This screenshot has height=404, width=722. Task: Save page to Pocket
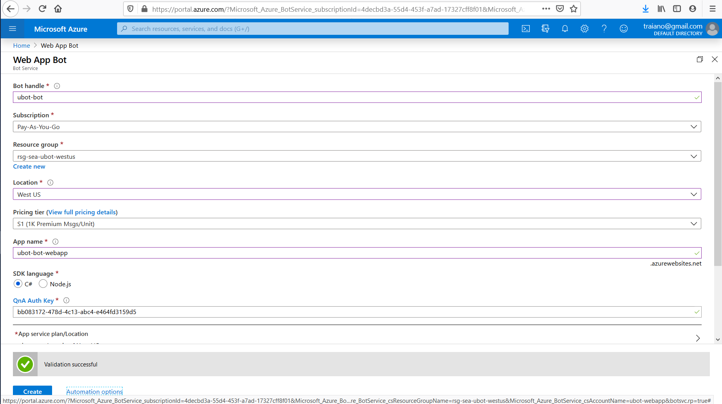click(560, 9)
